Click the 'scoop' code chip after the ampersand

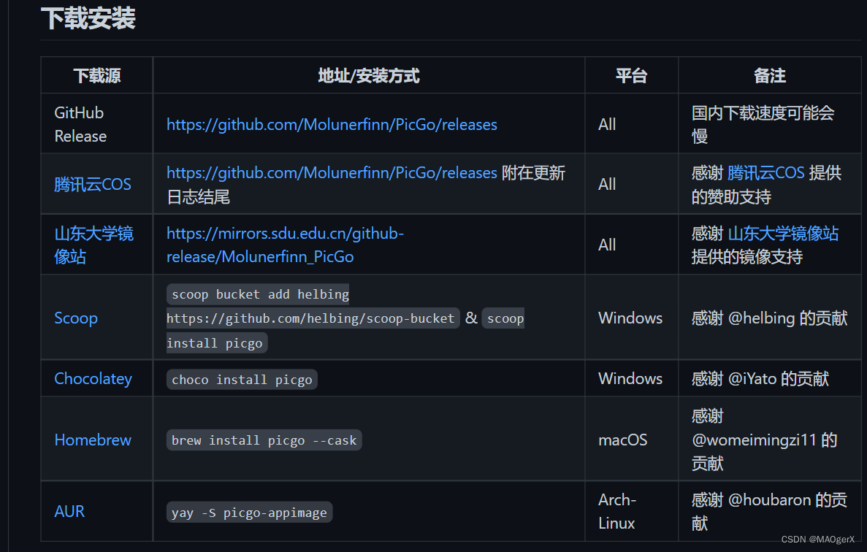click(x=504, y=318)
